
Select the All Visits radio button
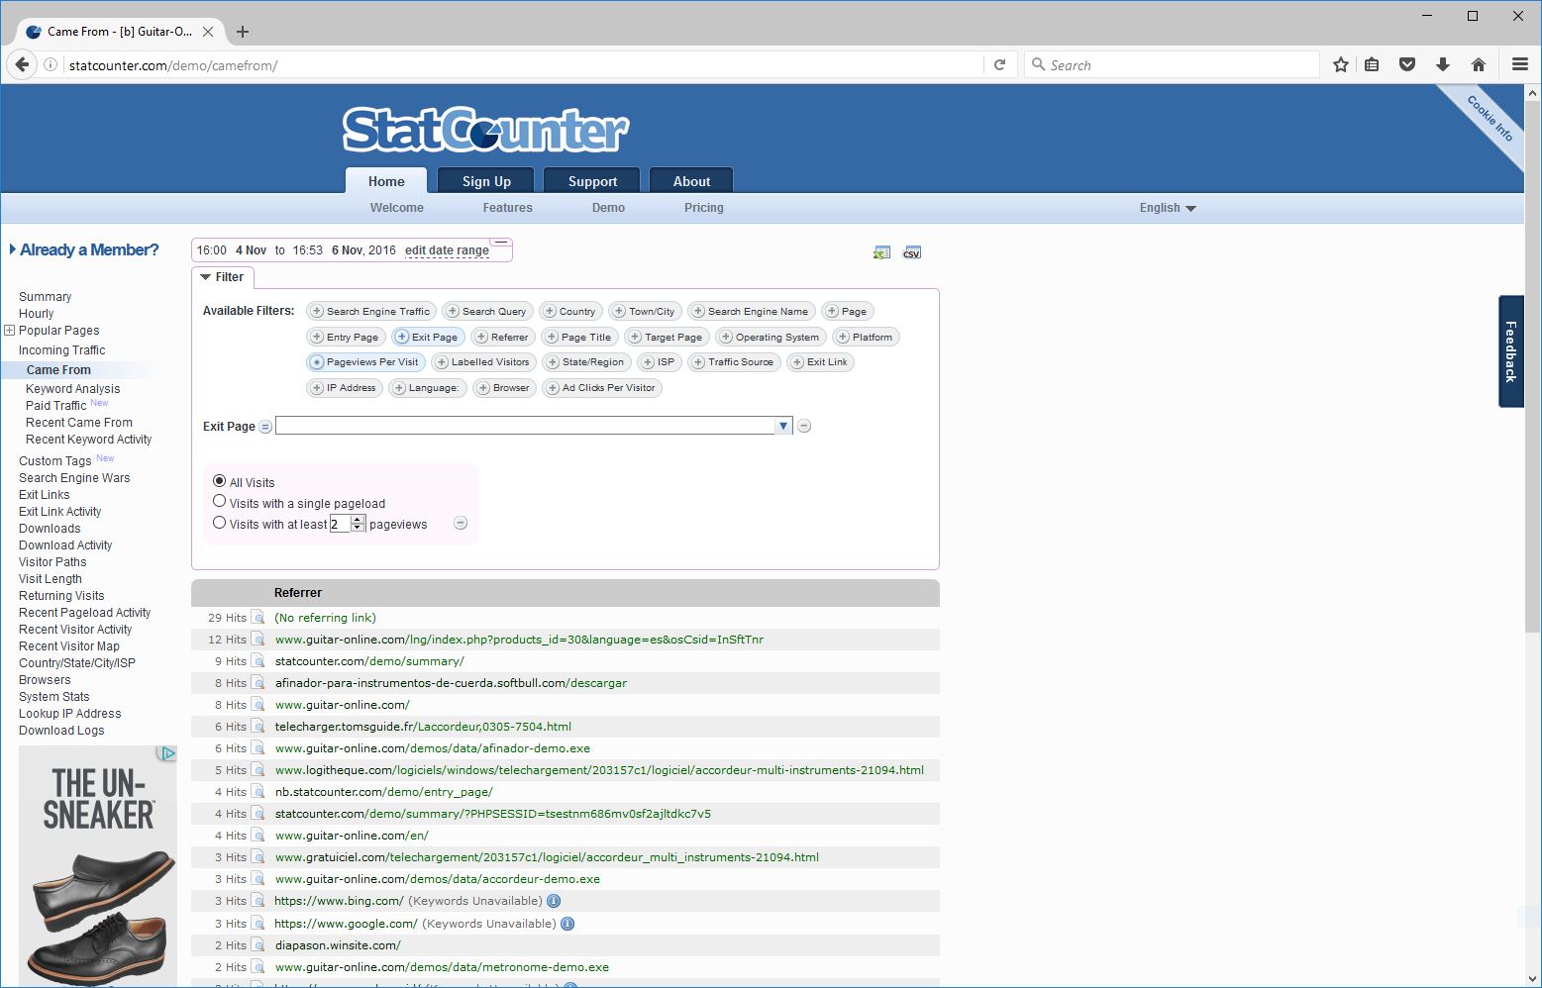219,481
